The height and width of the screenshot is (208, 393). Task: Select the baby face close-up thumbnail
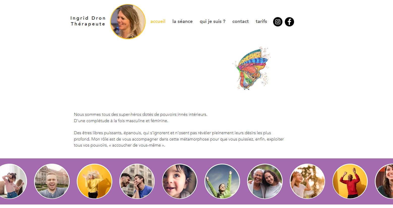(x=180, y=181)
